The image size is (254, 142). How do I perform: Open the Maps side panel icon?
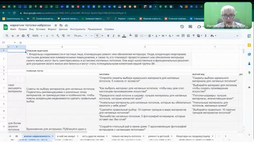(x=249, y=73)
